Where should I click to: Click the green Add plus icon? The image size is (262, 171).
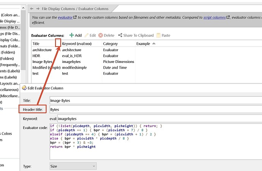tap(71, 35)
